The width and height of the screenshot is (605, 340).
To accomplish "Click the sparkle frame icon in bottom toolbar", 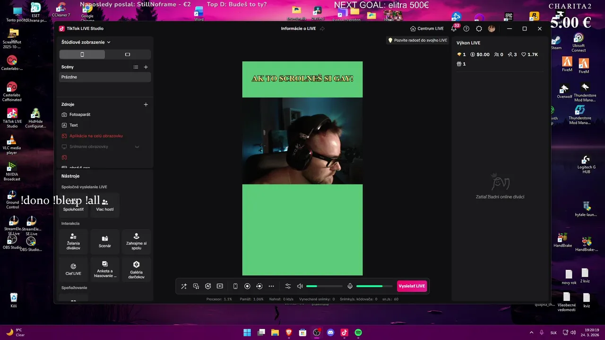I will 220,286.
